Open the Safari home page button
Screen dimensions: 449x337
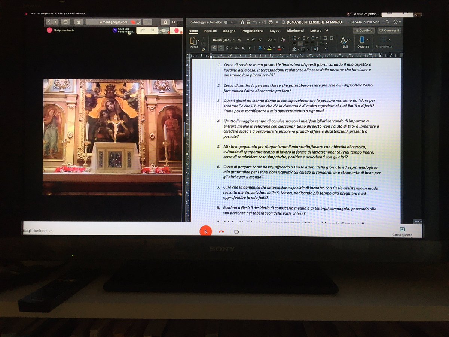pos(79,22)
